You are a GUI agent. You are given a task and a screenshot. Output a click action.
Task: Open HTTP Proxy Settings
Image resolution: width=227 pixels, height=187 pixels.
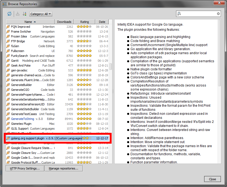pyautogui.click(x=25, y=168)
